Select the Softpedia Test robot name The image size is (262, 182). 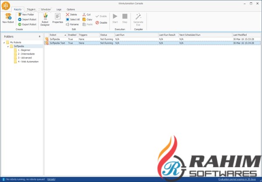(57, 43)
